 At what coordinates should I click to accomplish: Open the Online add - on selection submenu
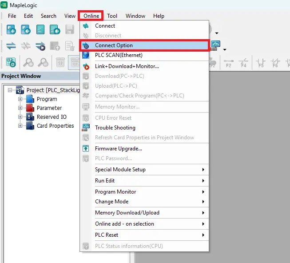(144, 224)
